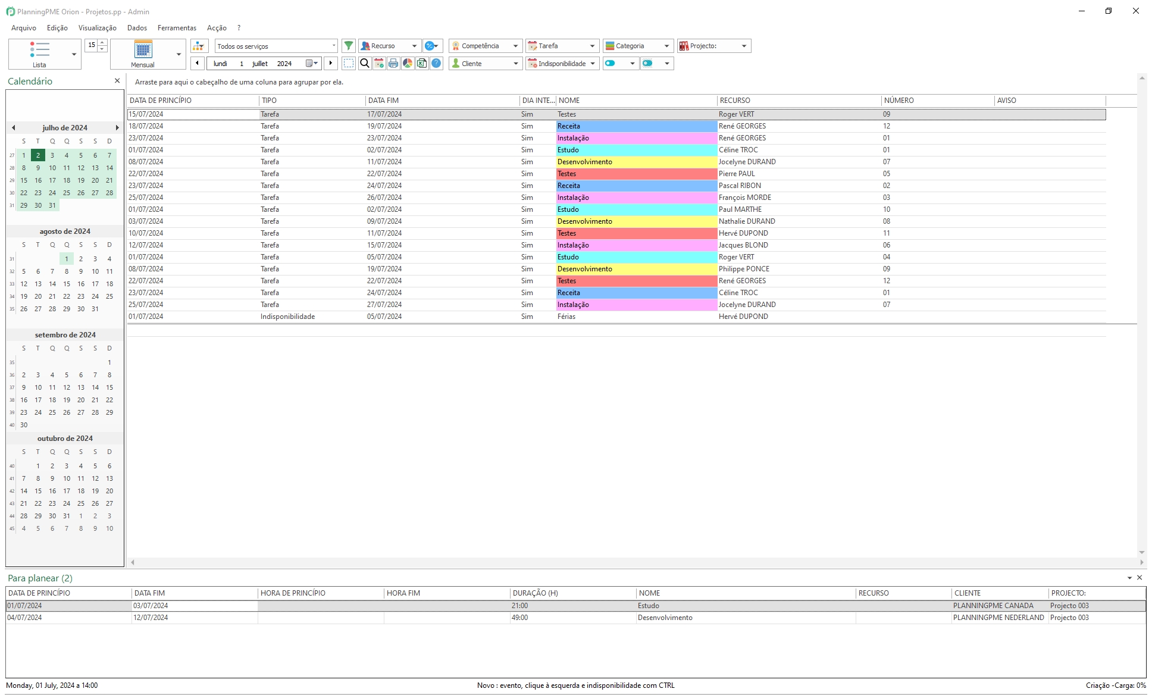Screen dimensions: 1152x695
Task: Close the Para planear panel
Action: pyautogui.click(x=1140, y=578)
